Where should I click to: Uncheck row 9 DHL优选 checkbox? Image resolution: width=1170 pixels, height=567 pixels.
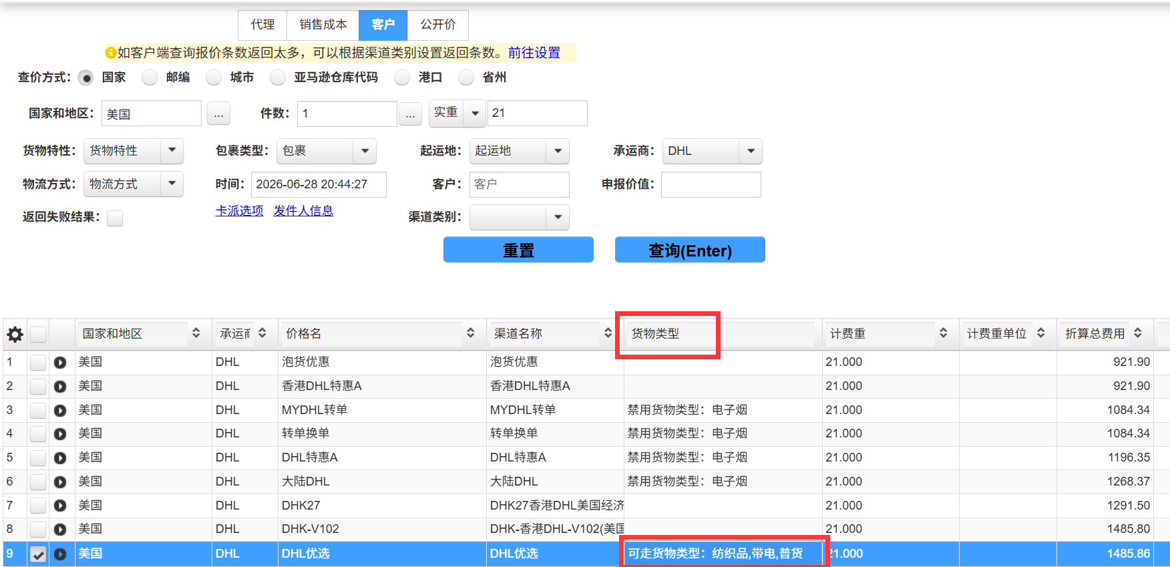point(38,554)
